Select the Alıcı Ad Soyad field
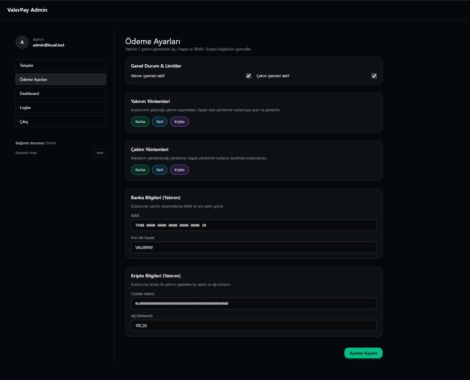 (254, 247)
